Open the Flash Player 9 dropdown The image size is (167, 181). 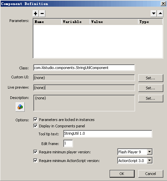pyautogui.click(x=150, y=152)
